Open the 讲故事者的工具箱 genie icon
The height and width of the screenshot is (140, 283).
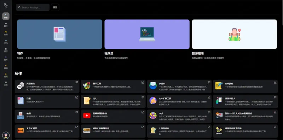point(219,130)
